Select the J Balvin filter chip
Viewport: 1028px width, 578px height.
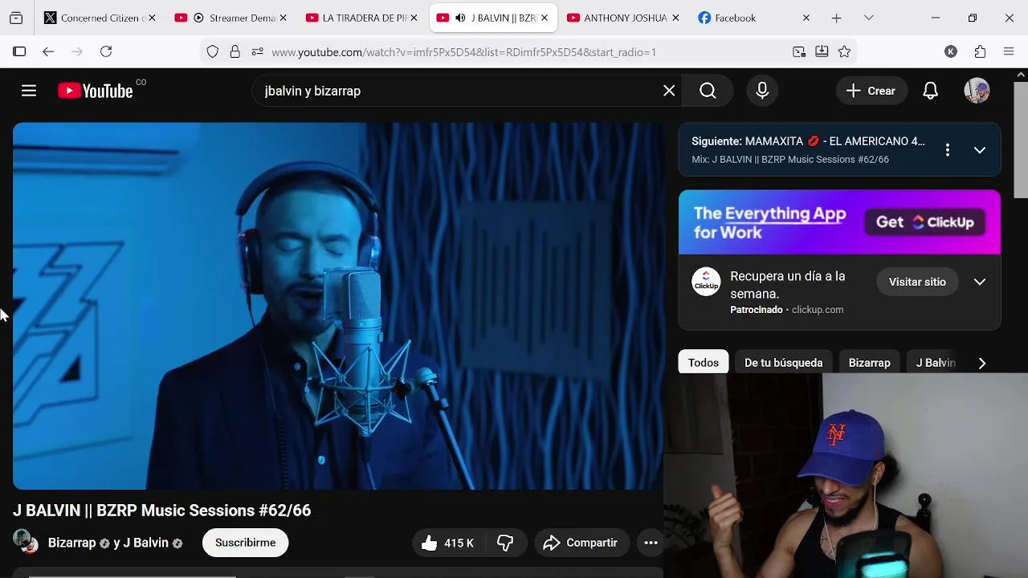936,363
